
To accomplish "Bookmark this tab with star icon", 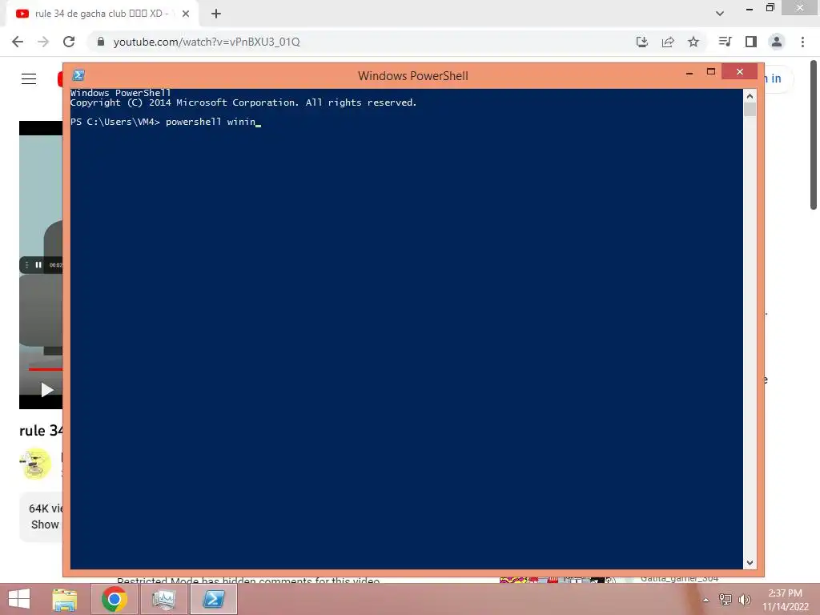I will tap(693, 42).
